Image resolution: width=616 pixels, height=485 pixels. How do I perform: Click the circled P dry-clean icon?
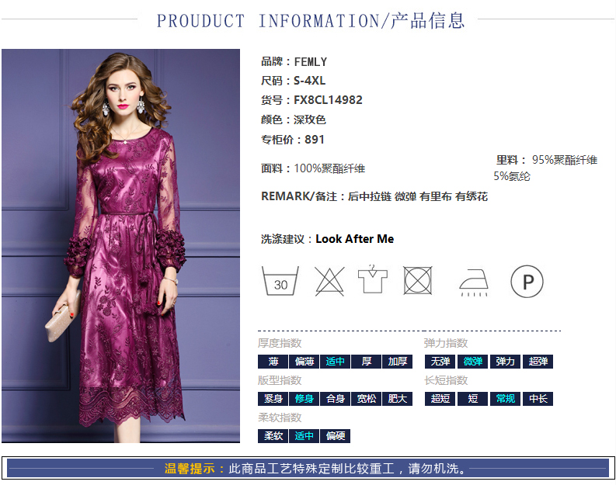tap(527, 282)
